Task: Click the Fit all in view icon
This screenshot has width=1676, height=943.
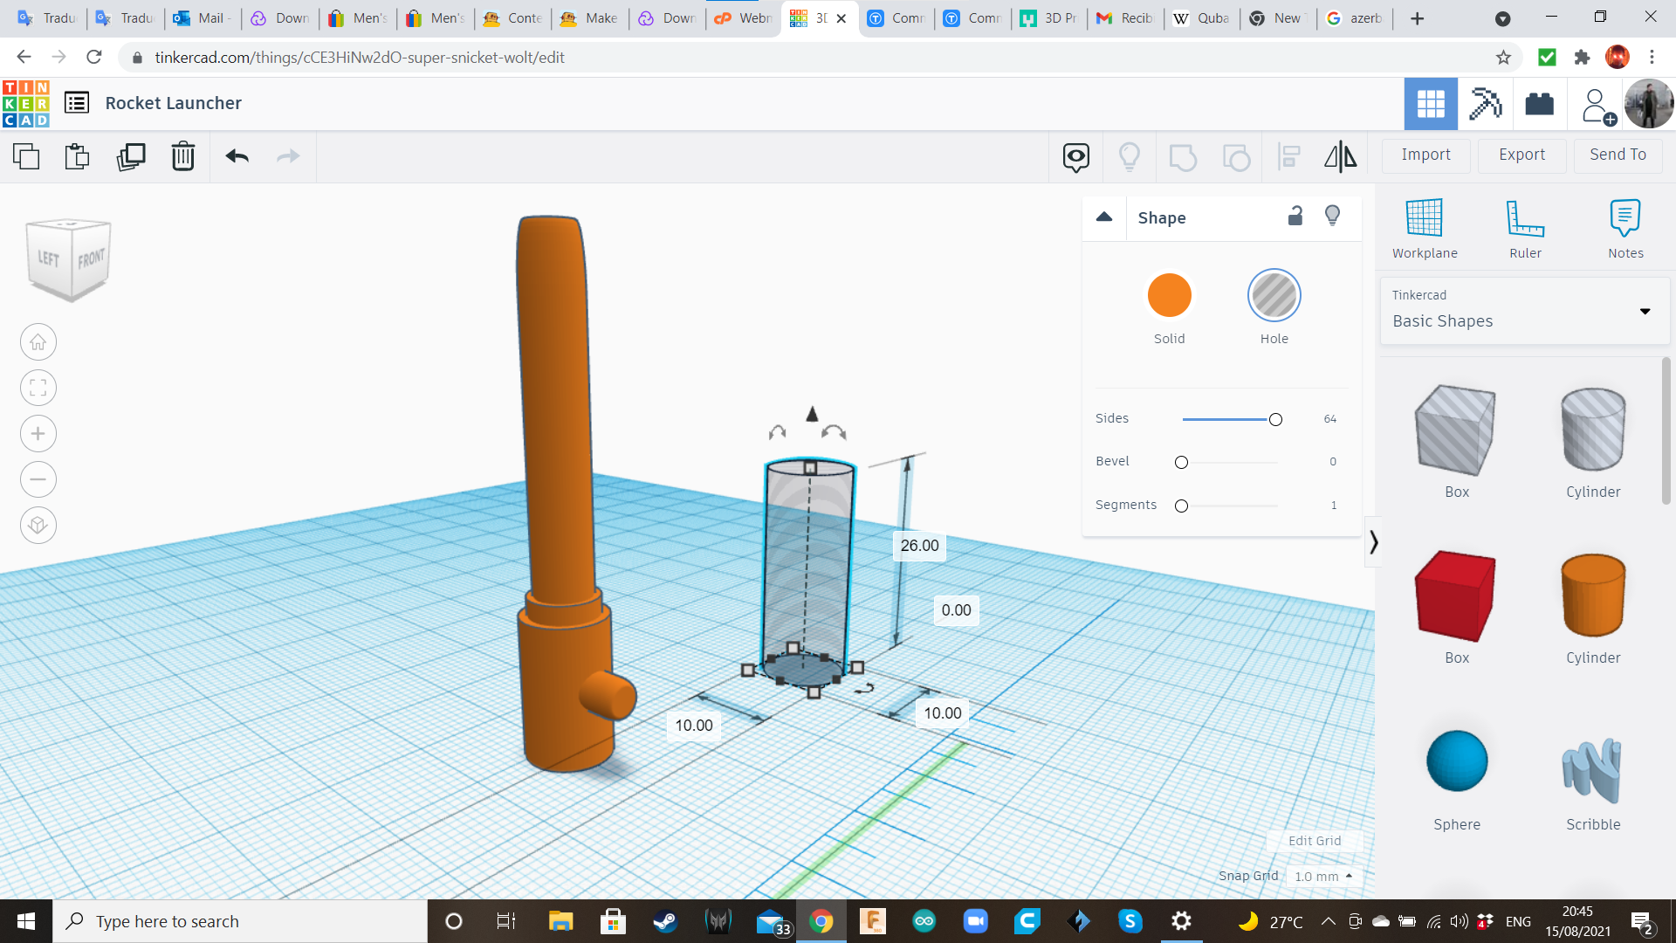Action: 38,388
